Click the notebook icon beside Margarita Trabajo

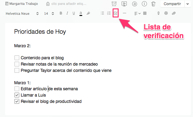pyautogui.click(x=7, y=4)
